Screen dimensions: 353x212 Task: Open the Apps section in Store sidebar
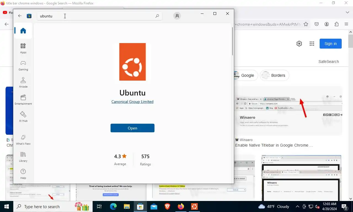pyautogui.click(x=23, y=48)
